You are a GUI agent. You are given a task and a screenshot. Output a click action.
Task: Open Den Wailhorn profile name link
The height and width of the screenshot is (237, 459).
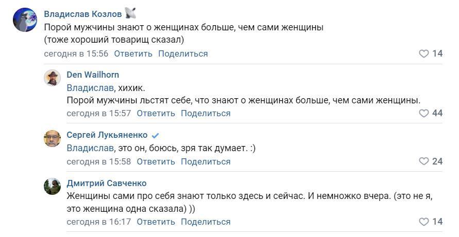click(x=93, y=75)
